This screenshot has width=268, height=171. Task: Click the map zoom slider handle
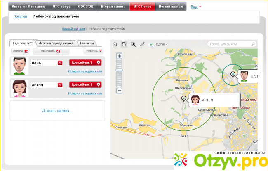pyautogui.click(x=120, y=70)
